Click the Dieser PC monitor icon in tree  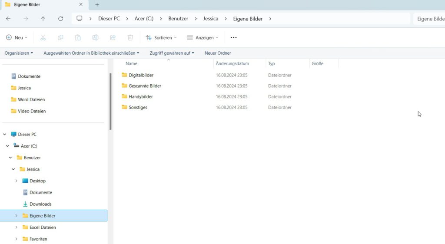(13, 134)
